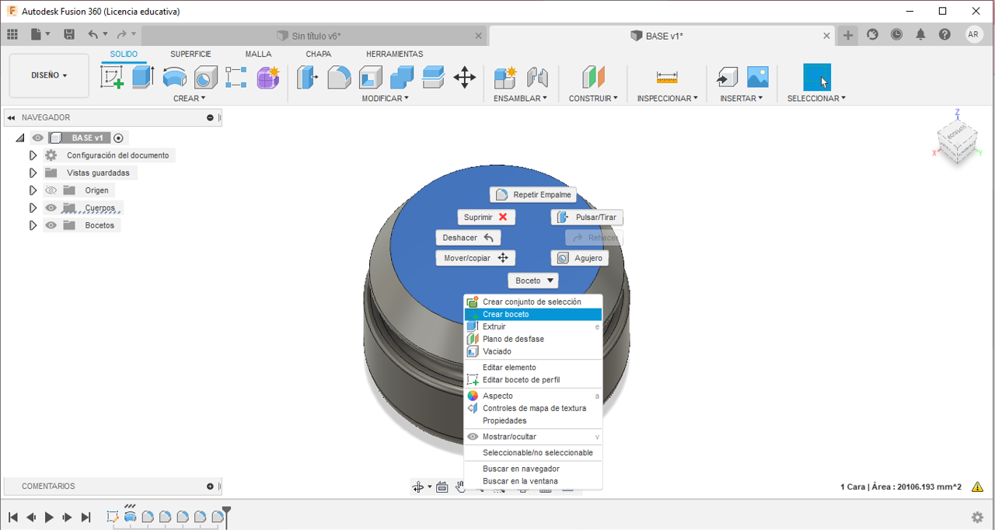Choose Crear boceto in context menu
This screenshot has height=530, width=995.
[x=532, y=315]
